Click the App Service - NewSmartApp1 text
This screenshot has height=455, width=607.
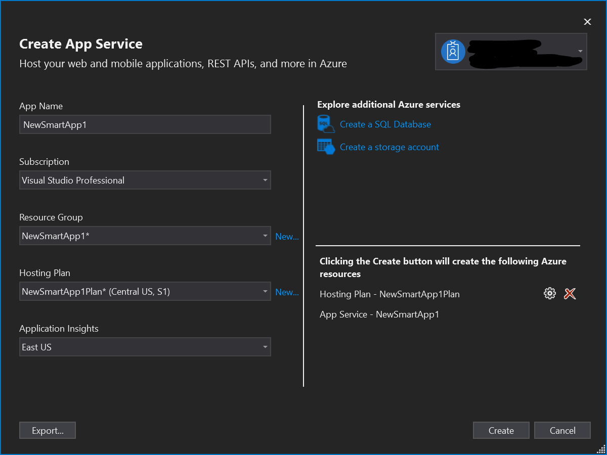[x=379, y=314]
